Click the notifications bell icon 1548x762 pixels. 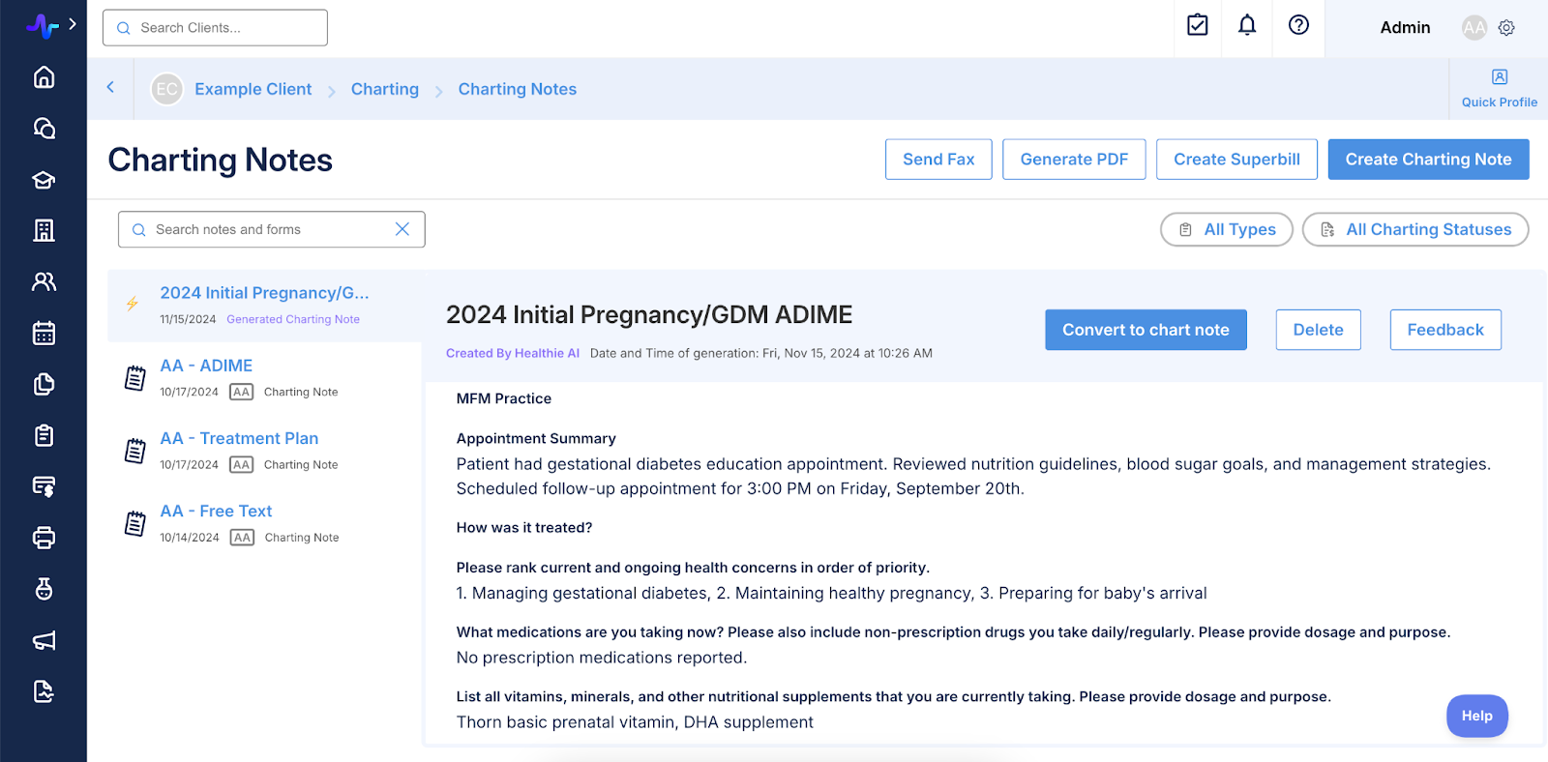(1247, 26)
